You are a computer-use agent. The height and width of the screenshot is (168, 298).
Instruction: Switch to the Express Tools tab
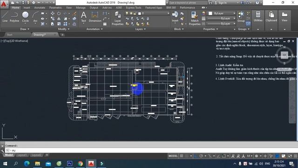(134, 7)
